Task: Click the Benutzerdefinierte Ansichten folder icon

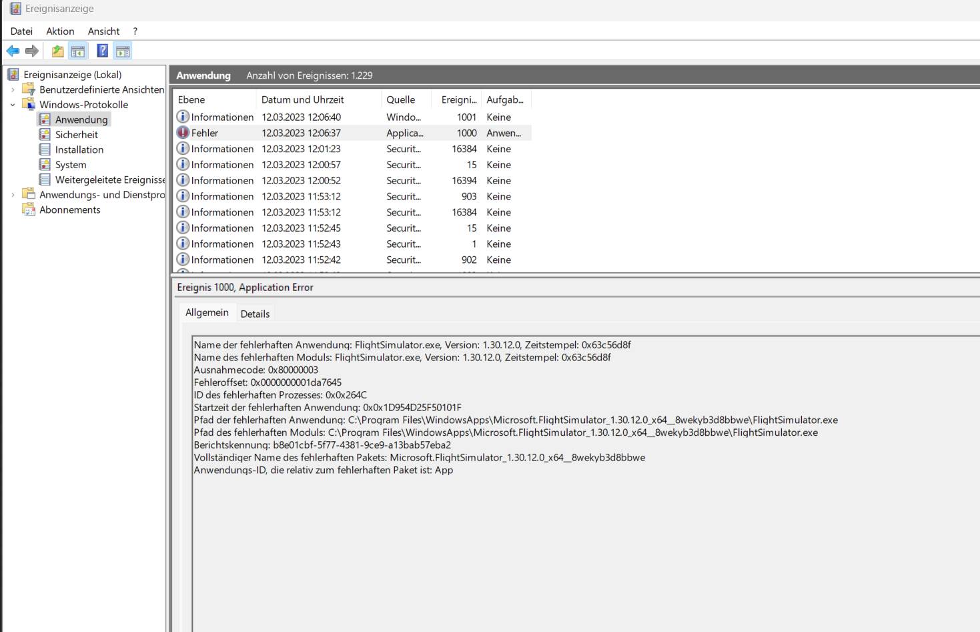Action: click(x=29, y=89)
